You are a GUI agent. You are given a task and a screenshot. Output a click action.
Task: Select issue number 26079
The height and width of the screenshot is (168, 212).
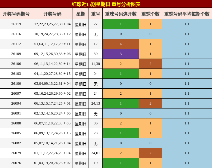[16, 153]
